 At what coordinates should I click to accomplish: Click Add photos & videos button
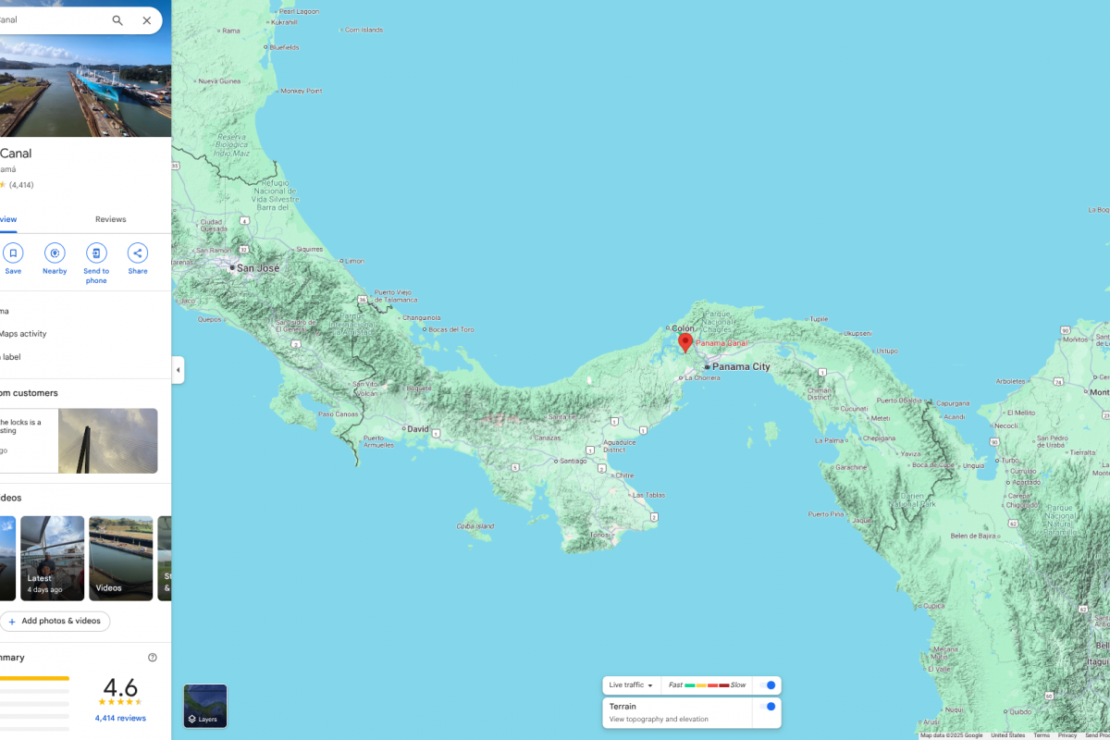(x=55, y=622)
